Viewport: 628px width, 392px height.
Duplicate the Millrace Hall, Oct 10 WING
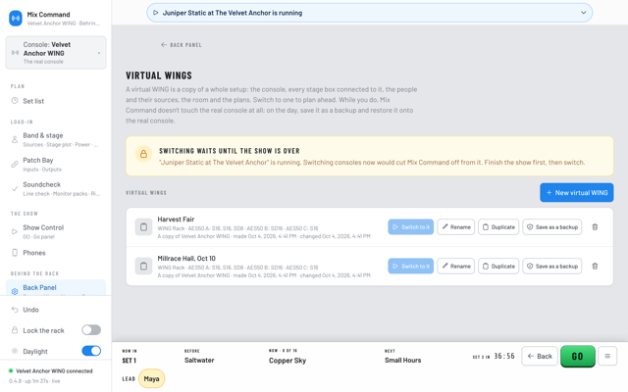[x=498, y=266]
